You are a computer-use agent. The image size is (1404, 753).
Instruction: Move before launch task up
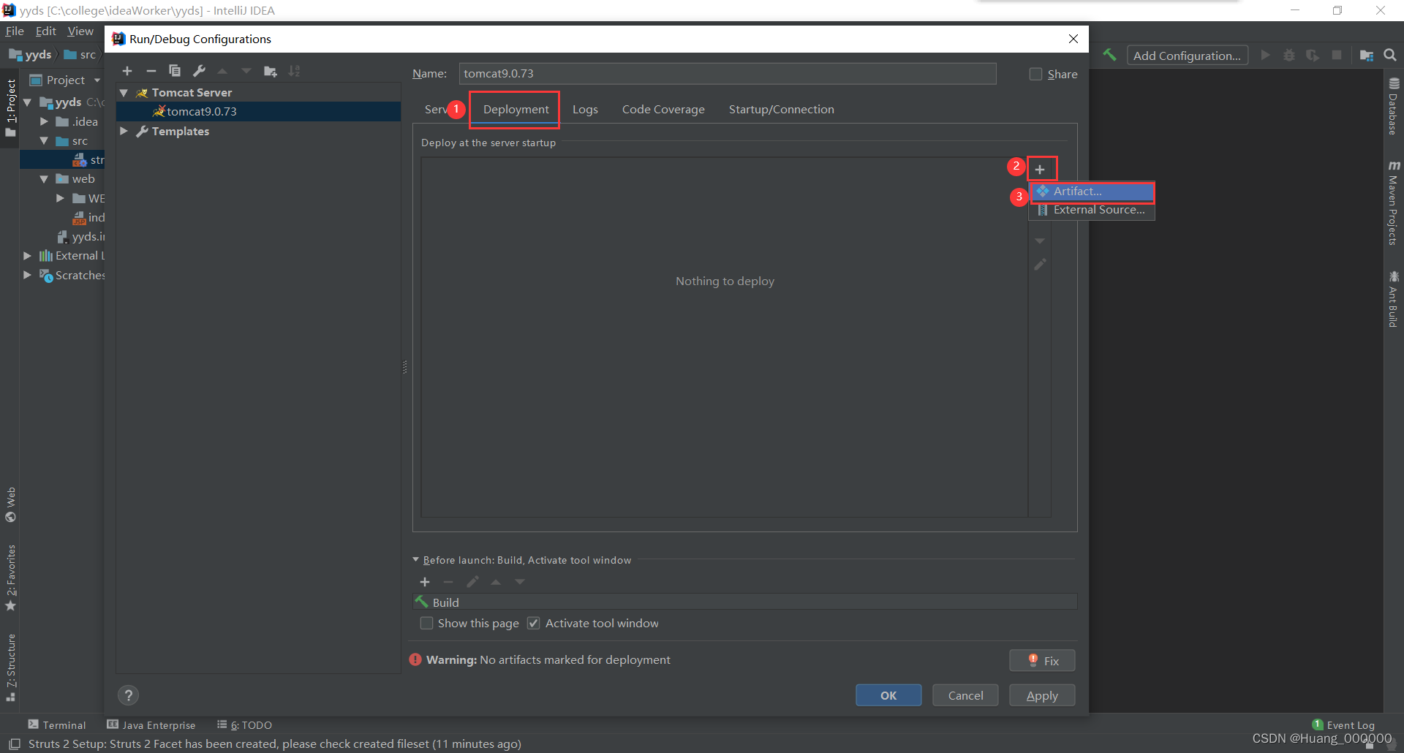[496, 582]
